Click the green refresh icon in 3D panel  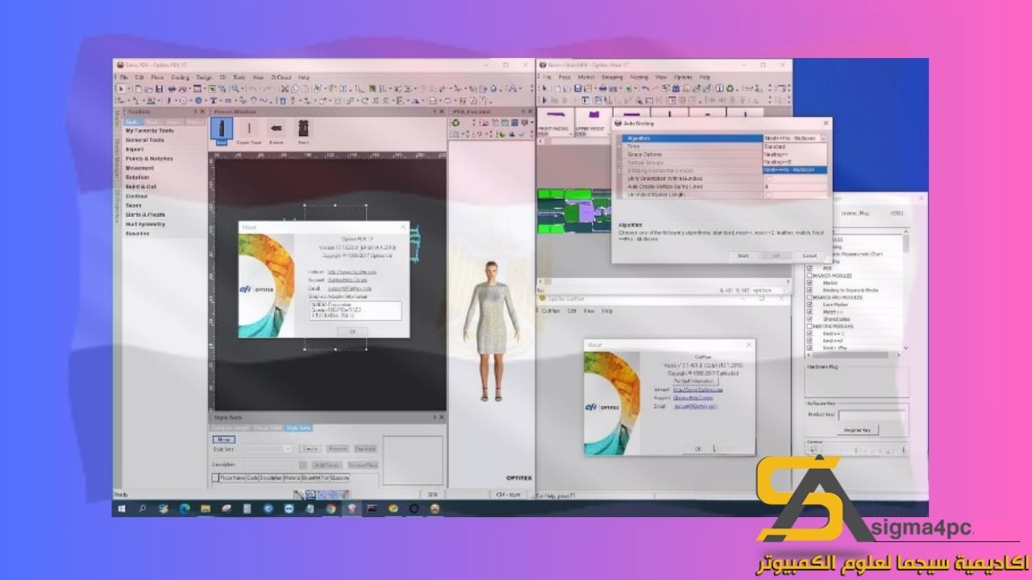[x=456, y=122]
